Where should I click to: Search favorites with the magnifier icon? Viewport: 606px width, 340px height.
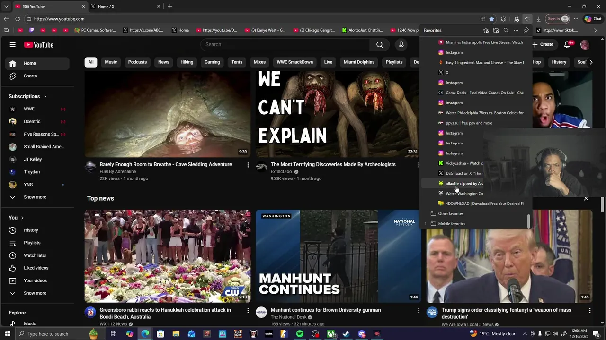[x=506, y=30]
